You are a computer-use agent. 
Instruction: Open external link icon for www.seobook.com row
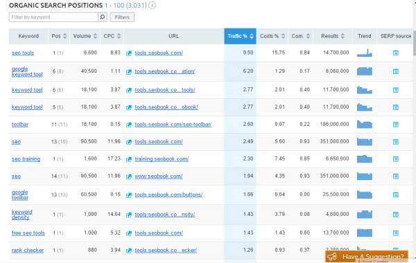pyautogui.click(x=129, y=176)
